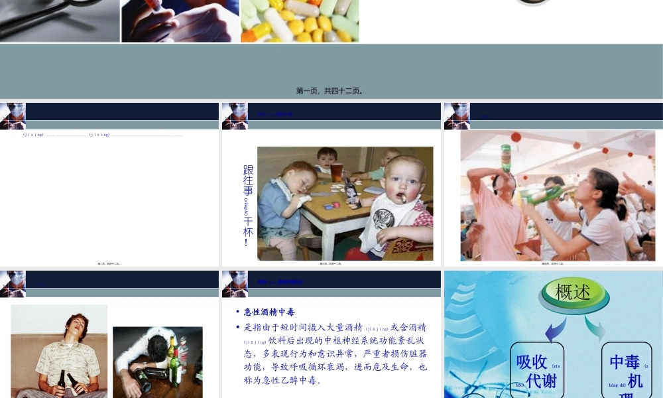Click the 第三页，共四十二页 footer label
The width and height of the screenshot is (663, 398).
(x=331, y=263)
